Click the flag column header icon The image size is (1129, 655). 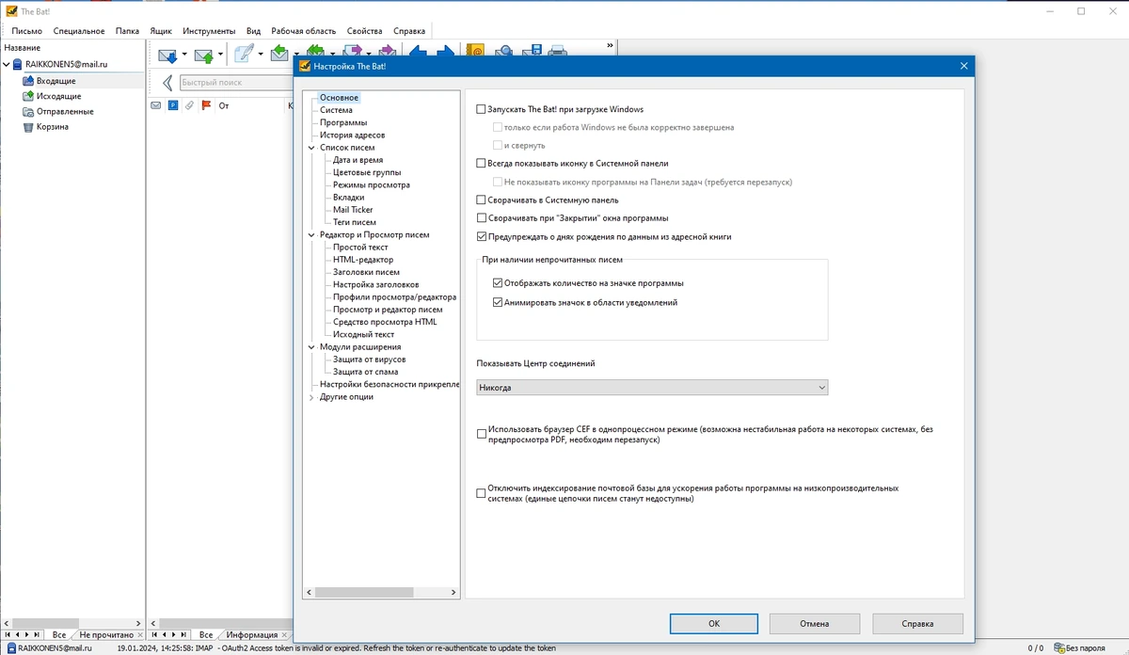[x=206, y=105]
